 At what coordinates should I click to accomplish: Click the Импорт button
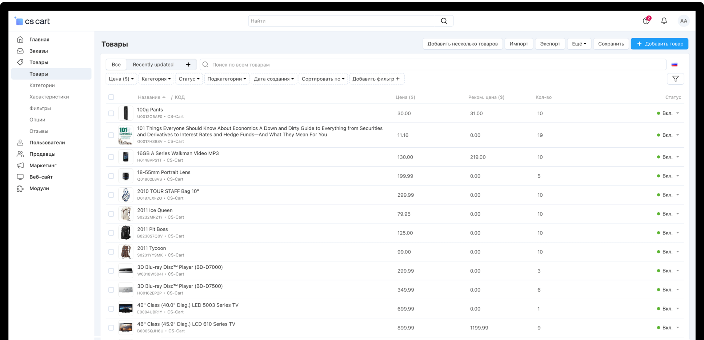click(x=519, y=44)
